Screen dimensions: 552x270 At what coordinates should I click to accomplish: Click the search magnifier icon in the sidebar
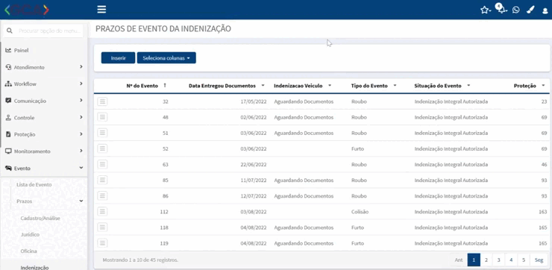click(10, 31)
